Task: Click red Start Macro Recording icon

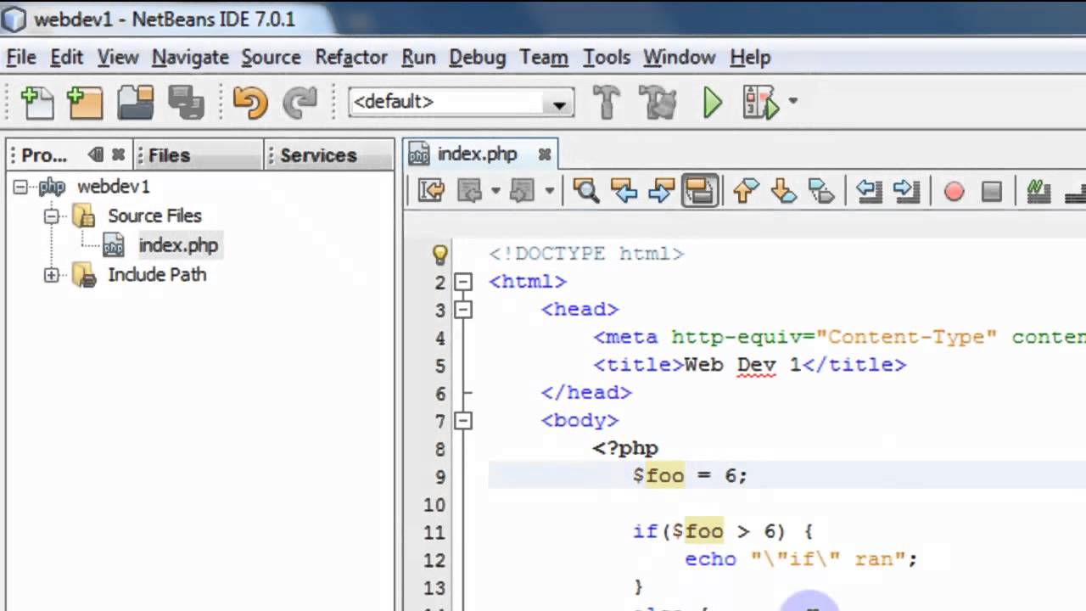Action: 954,192
